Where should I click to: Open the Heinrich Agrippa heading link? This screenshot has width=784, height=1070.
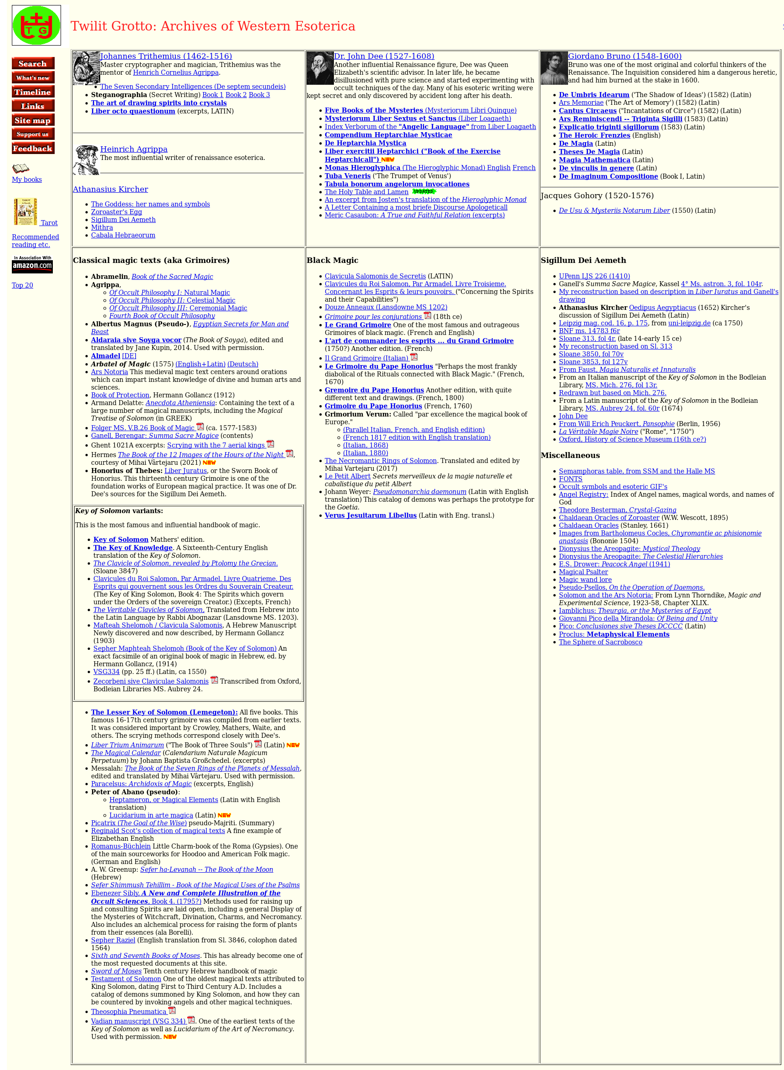133,149
